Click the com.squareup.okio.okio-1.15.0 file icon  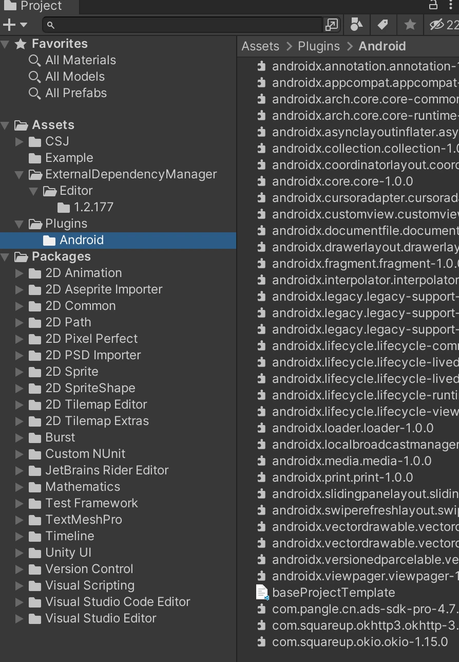(x=262, y=642)
